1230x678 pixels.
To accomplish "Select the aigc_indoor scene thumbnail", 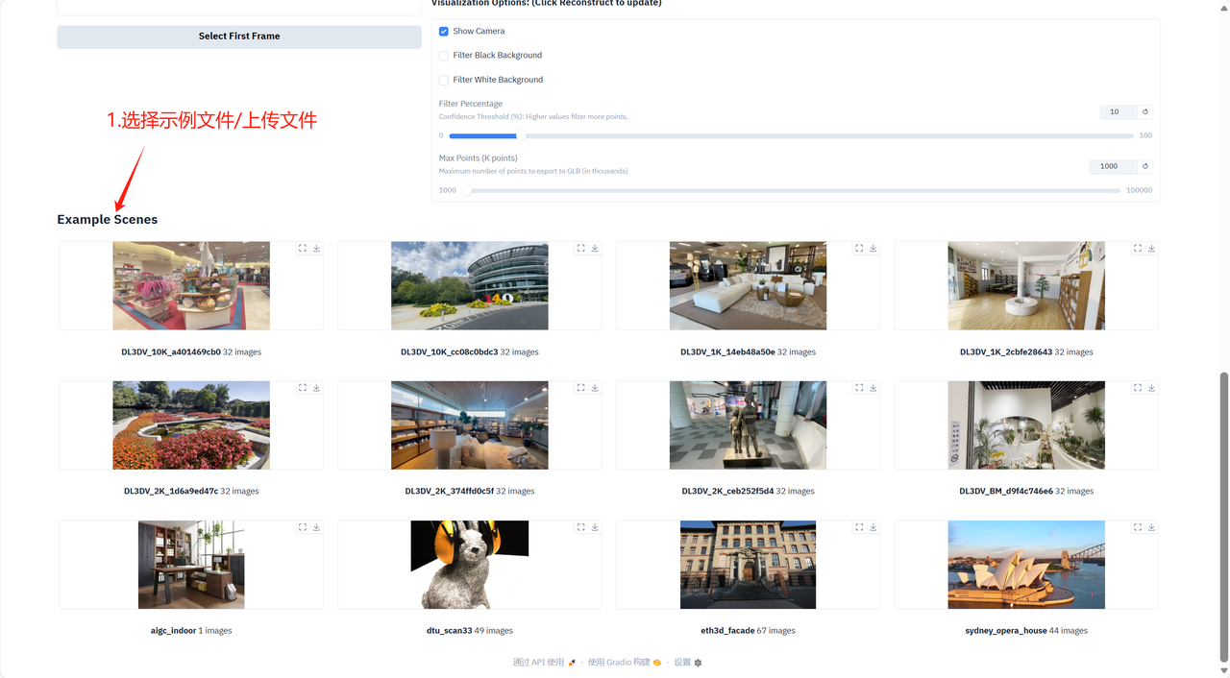I will pos(191,565).
